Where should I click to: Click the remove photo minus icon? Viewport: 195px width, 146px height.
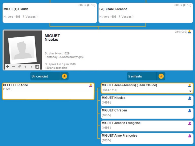13,67
